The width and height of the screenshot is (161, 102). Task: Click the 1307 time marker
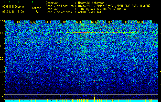point(109,22)
